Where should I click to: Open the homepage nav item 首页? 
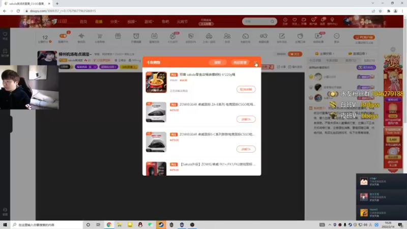[x=83, y=21]
